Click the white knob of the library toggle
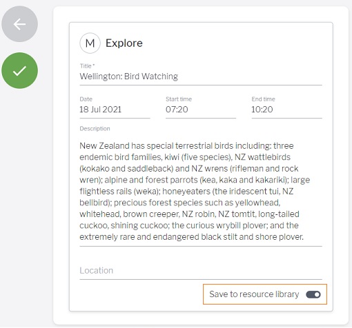352x328 pixels. click(317, 294)
